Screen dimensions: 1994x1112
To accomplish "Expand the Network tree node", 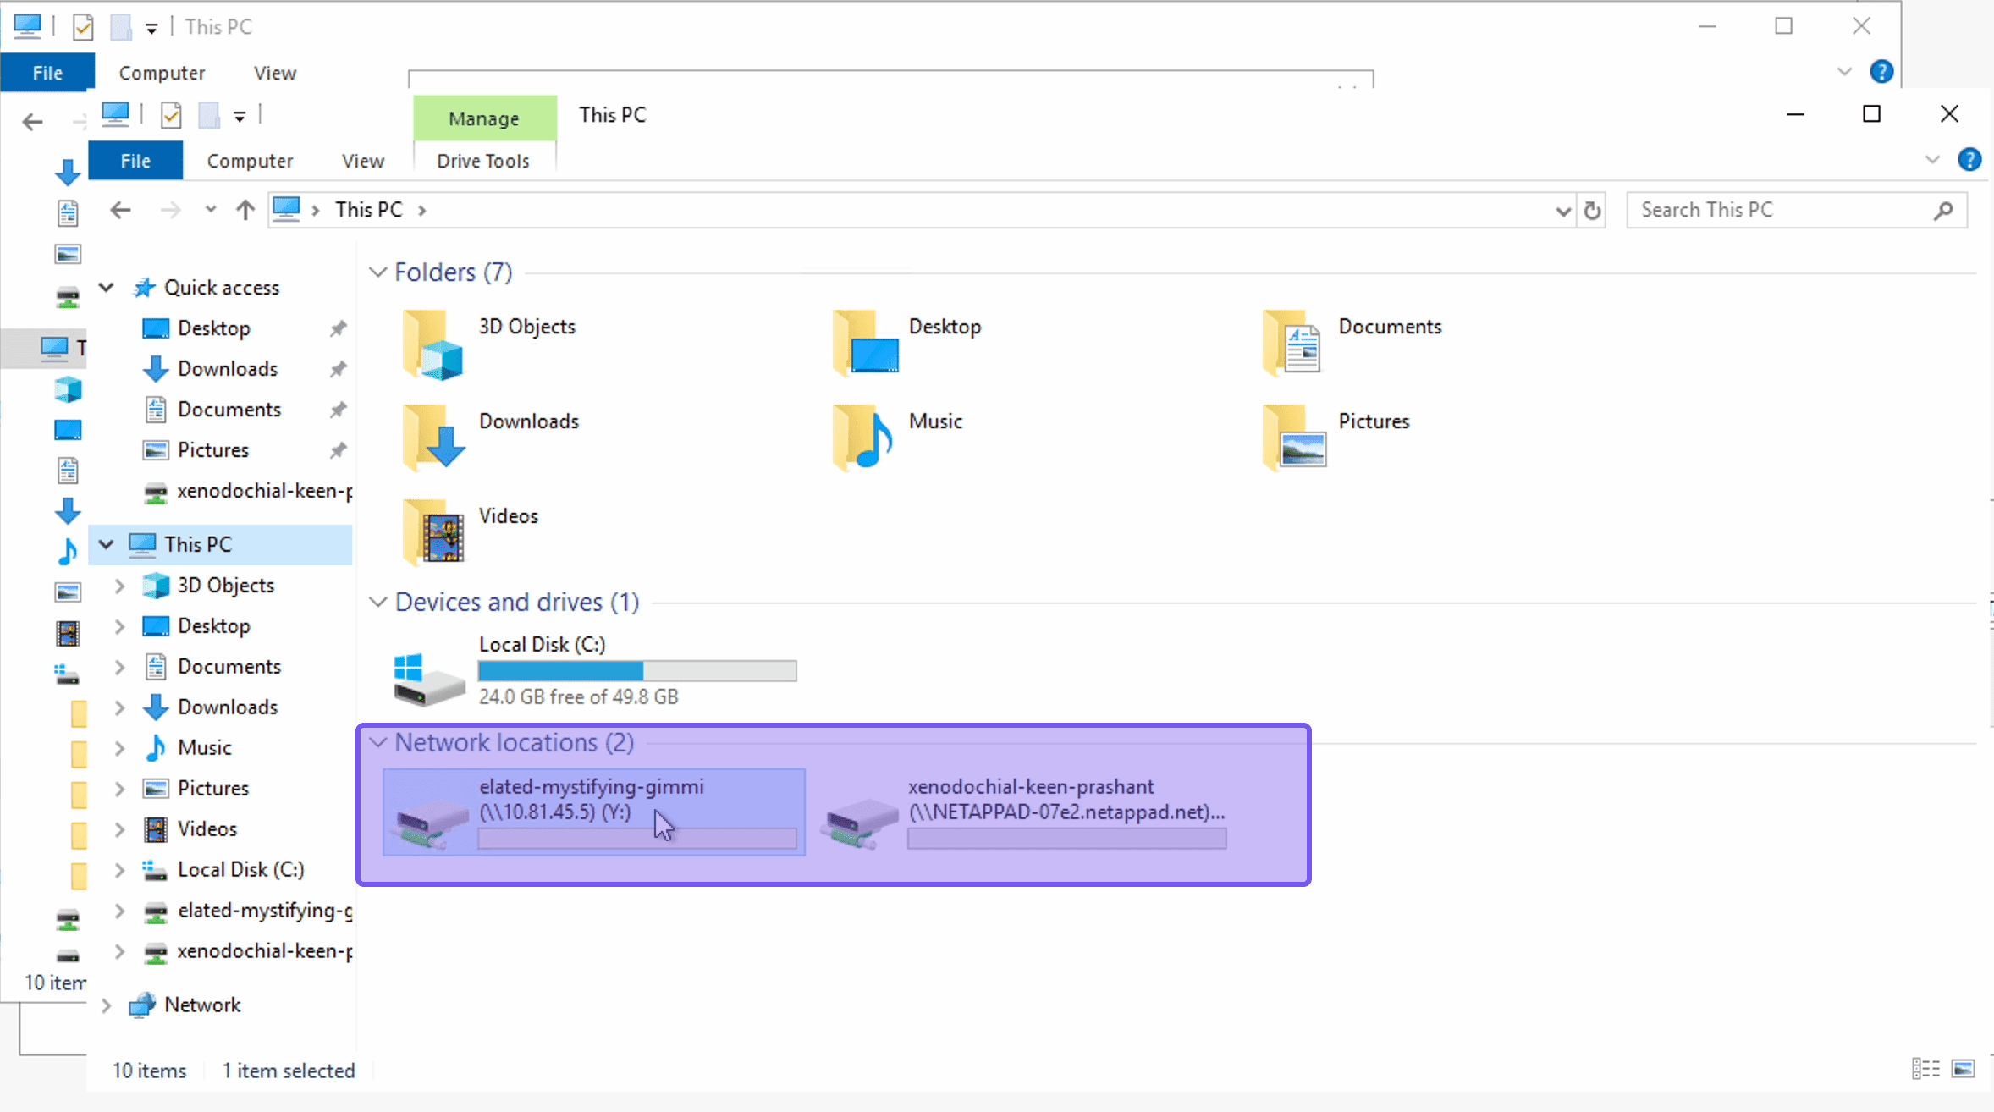I will pyautogui.click(x=107, y=1005).
